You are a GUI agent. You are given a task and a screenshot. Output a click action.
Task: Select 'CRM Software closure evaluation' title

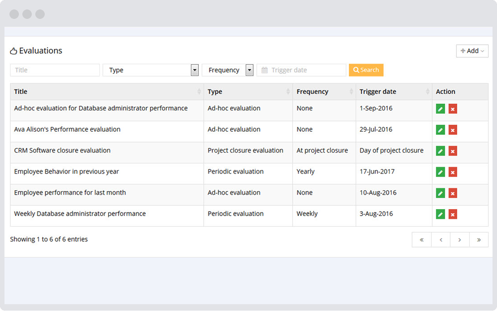point(62,150)
